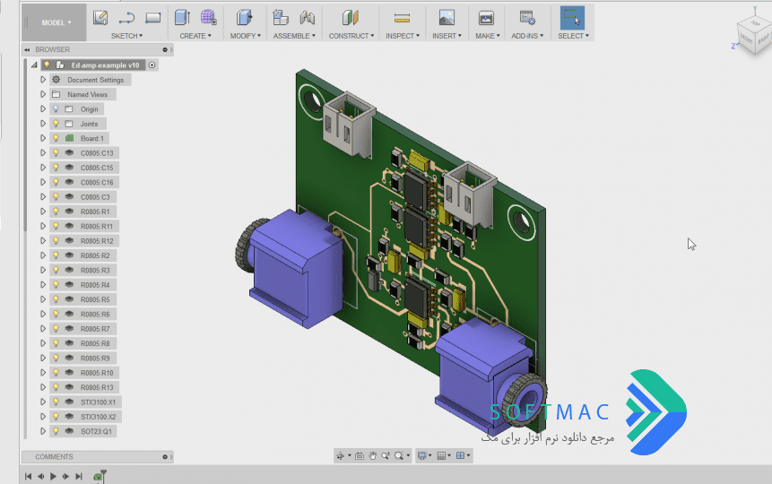The image size is (772, 484).
Task: Click the Create Sketch icon
Action: (100, 18)
